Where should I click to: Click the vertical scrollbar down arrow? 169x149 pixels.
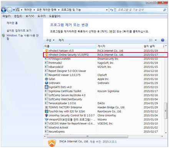point(166,133)
